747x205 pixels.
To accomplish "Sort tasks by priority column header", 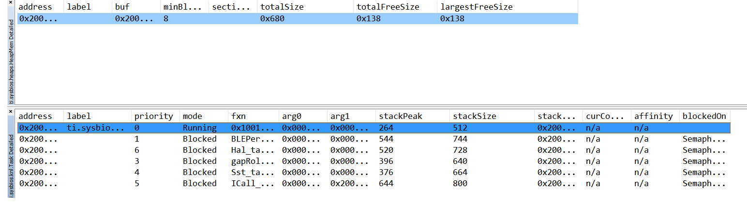I will [153, 116].
